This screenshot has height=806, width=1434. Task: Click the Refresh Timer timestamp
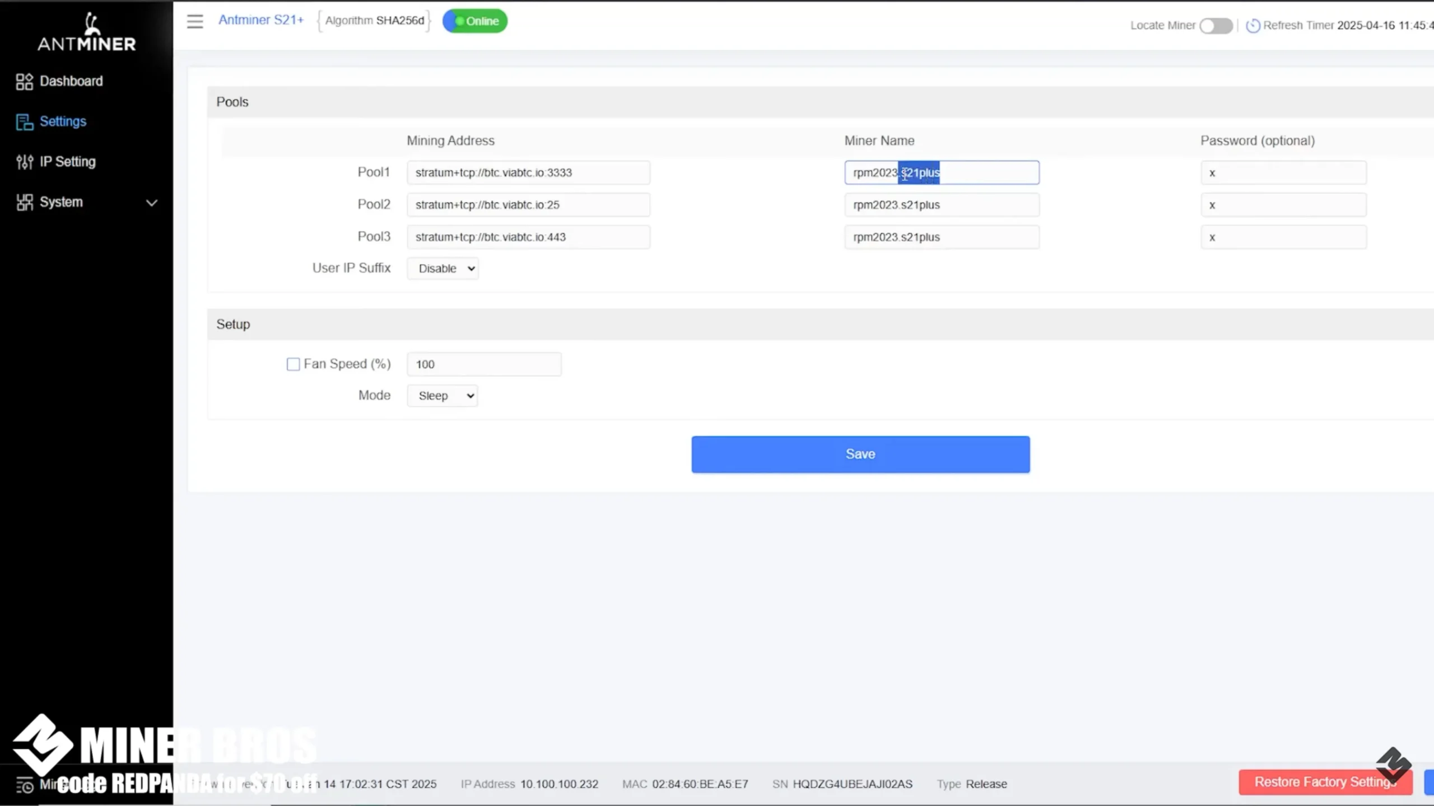1385,26
